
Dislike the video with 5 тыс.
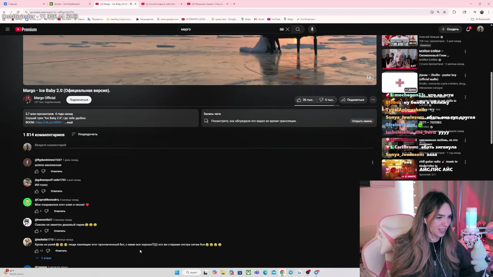coord(326,100)
